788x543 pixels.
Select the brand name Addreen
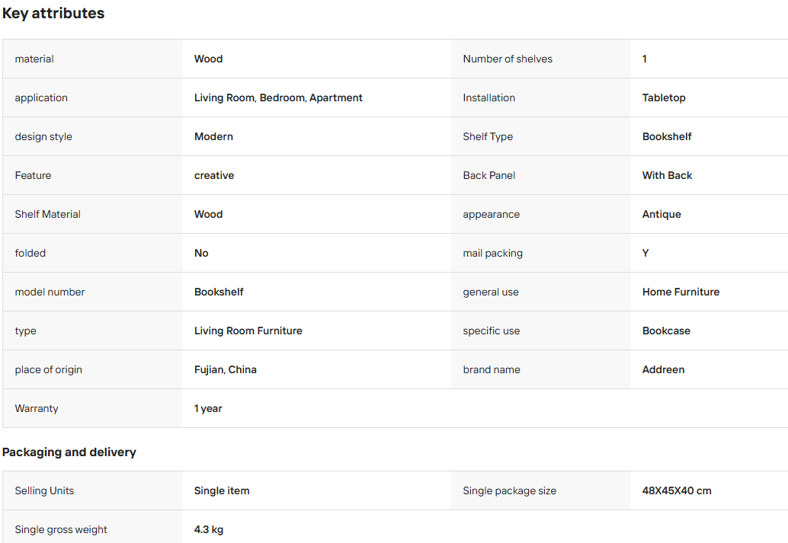tap(663, 369)
